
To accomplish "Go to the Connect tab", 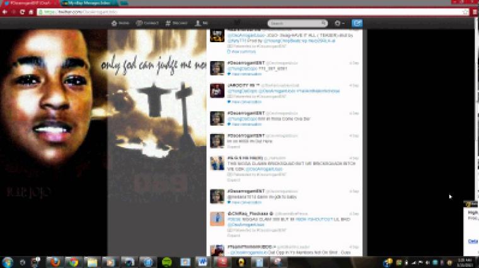I will coord(147,23).
